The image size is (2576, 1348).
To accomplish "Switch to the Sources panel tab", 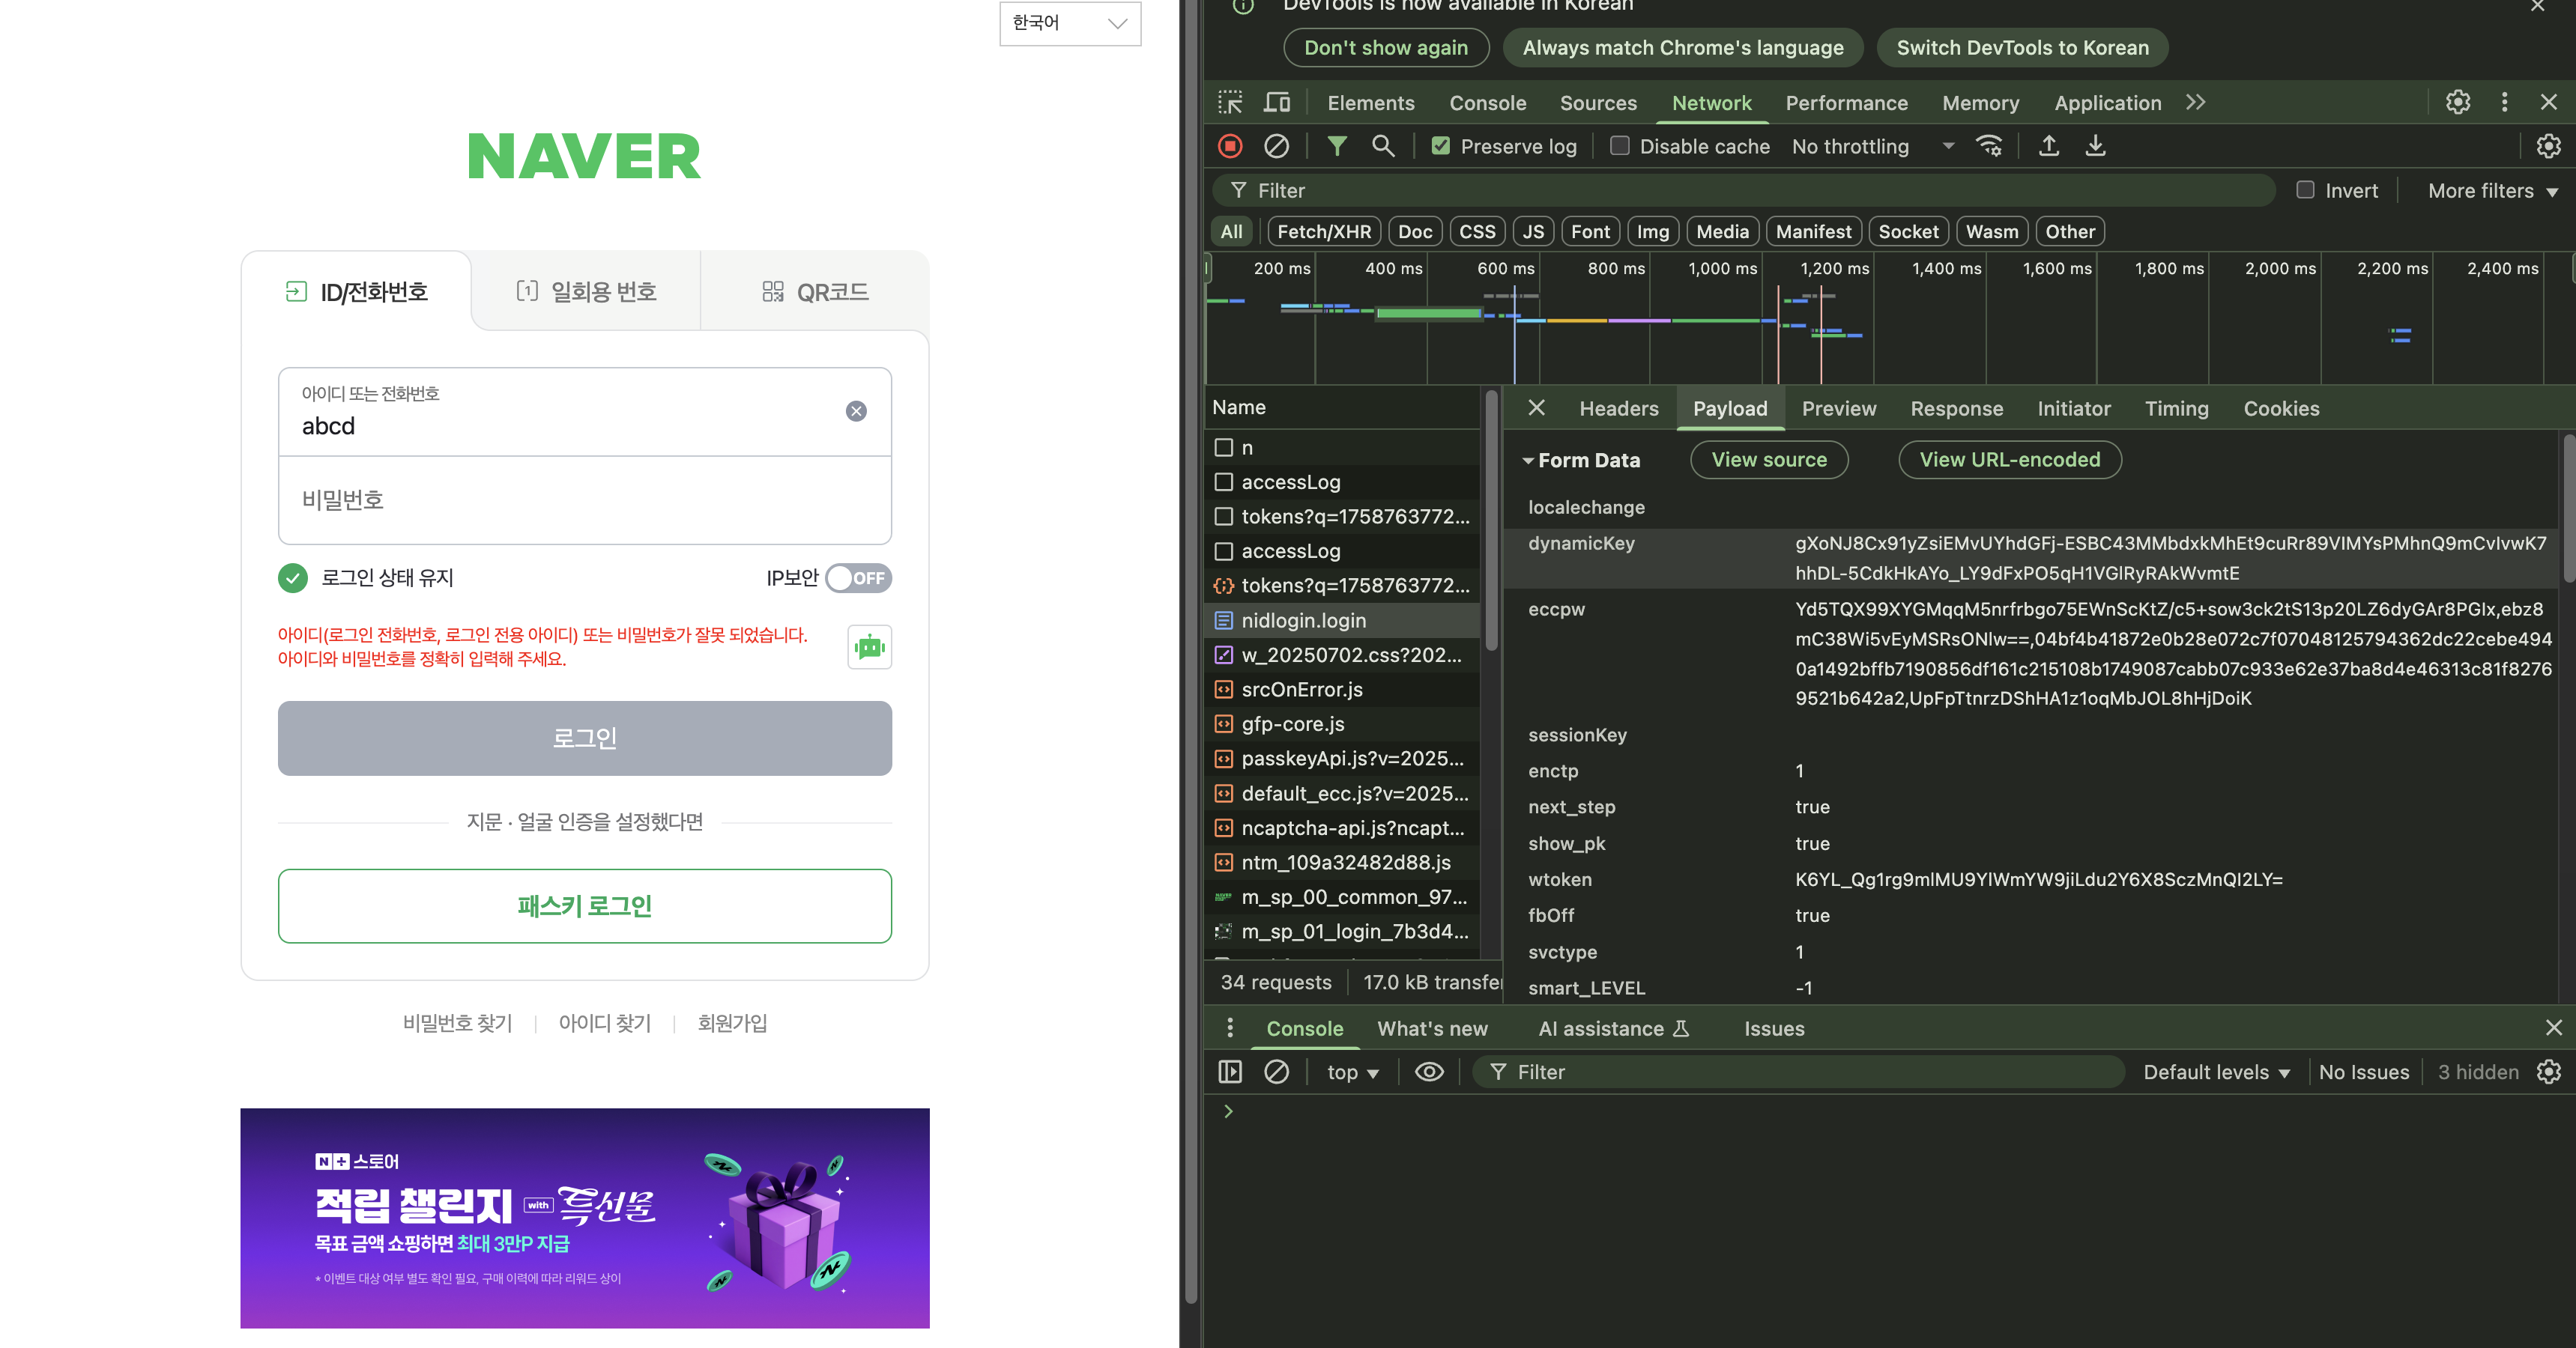I will pyautogui.click(x=1598, y=103).
